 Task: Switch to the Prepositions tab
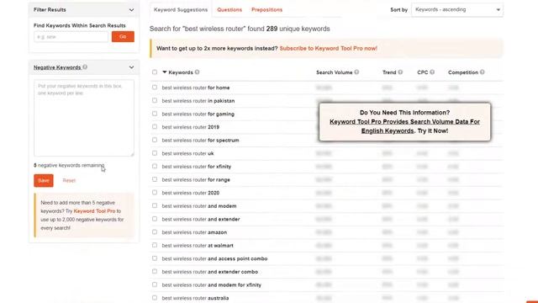coord(267,9)
